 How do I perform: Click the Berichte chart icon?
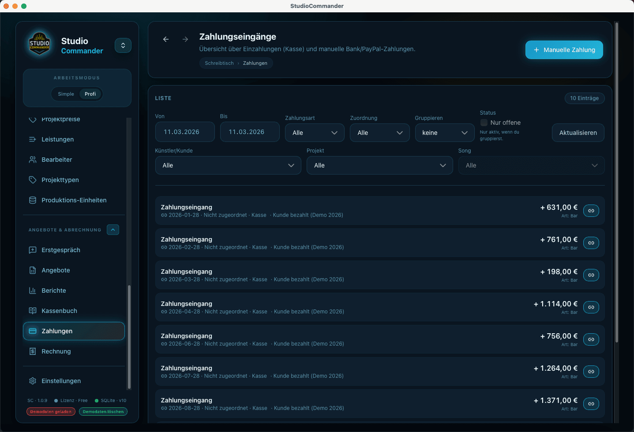33,290
